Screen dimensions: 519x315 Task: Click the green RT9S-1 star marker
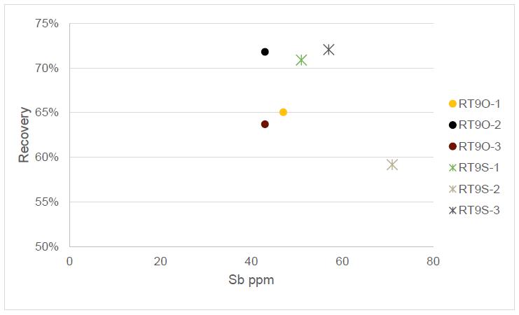(x=301, y=60)
